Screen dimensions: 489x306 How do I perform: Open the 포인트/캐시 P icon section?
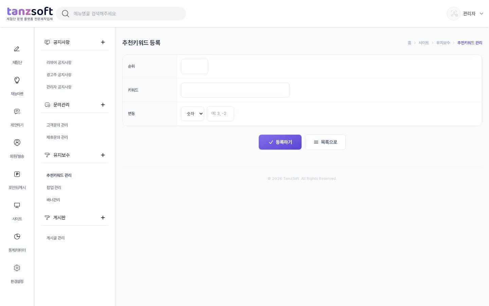pyautogui.click(x=17, y=174)
